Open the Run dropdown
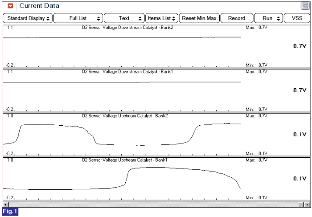312x217 pixels. pyautogui.click(x=268, y=18)
